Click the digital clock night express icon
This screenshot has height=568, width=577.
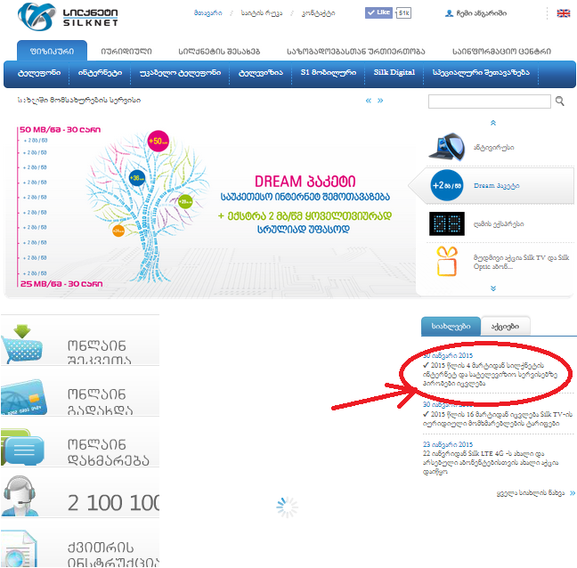coord(447,223)
